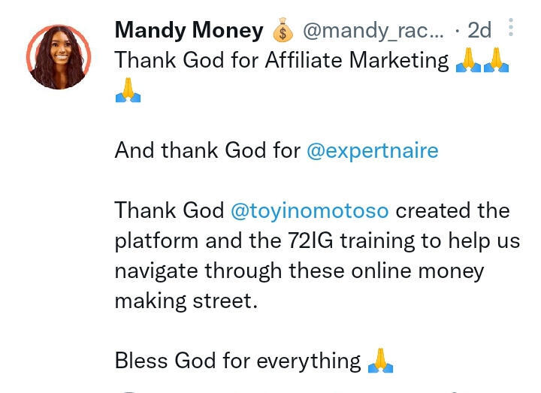
Task: Click praying hands emoji after 'everything'
Action: [380, 361]
